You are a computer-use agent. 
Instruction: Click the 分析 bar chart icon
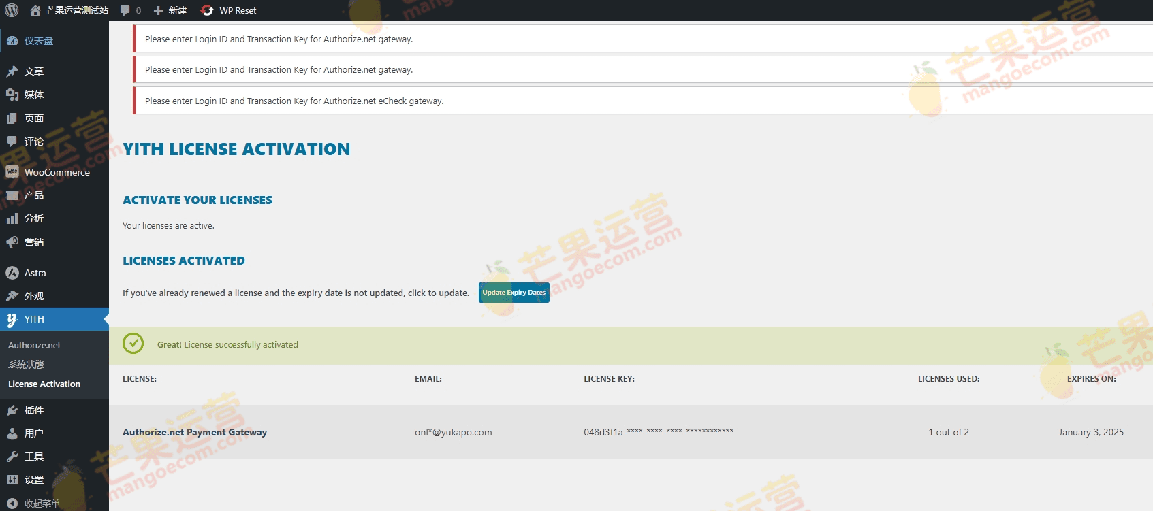[12, 218]
